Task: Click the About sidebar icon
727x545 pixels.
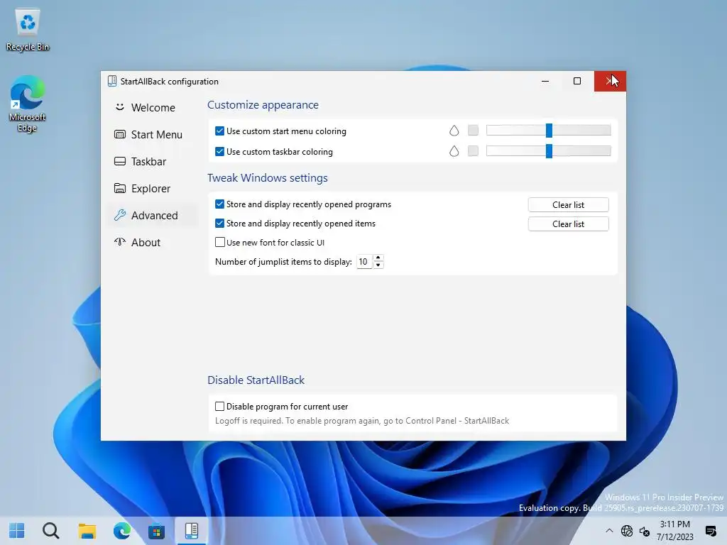Action: 119,242
